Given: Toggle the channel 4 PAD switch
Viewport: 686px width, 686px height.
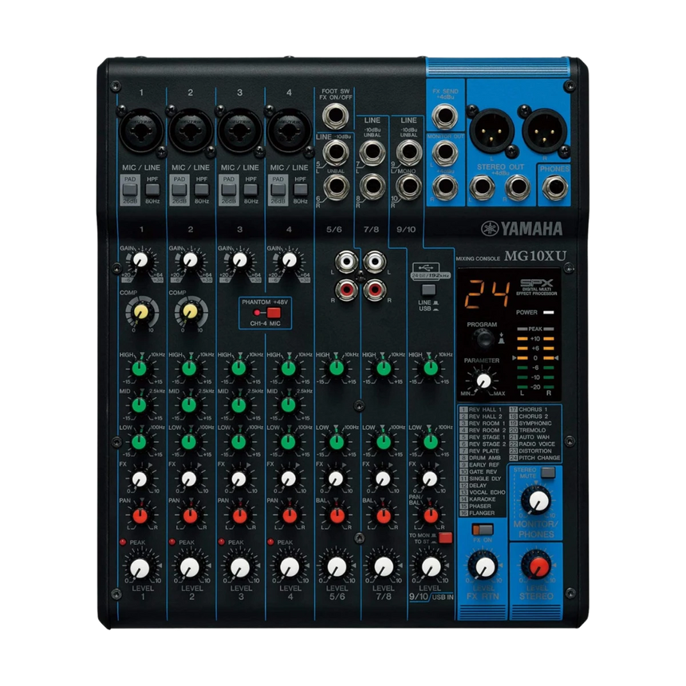Looking at the screenshot, I should [278, 189].
